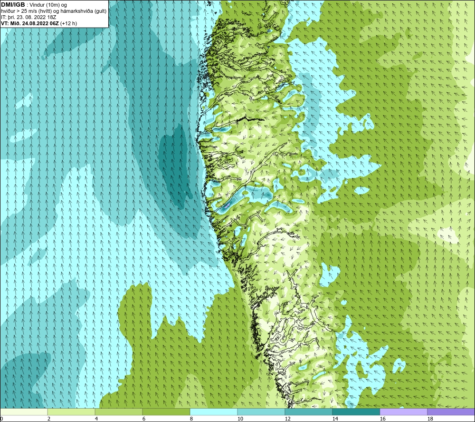The height and width of the screenshot is (422, 475).
Task: Click the '(+12 h)' forecast offset text
Action: click(x=69, y=23)
